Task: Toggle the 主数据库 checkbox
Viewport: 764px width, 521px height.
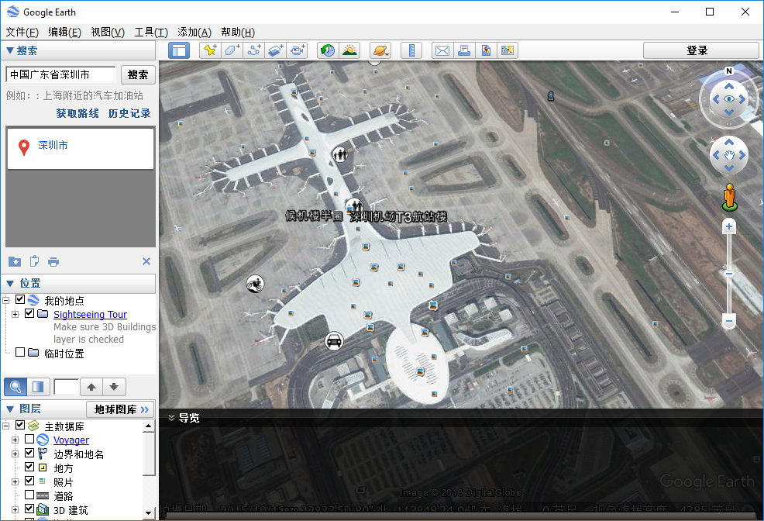Action: coord(20,425)
